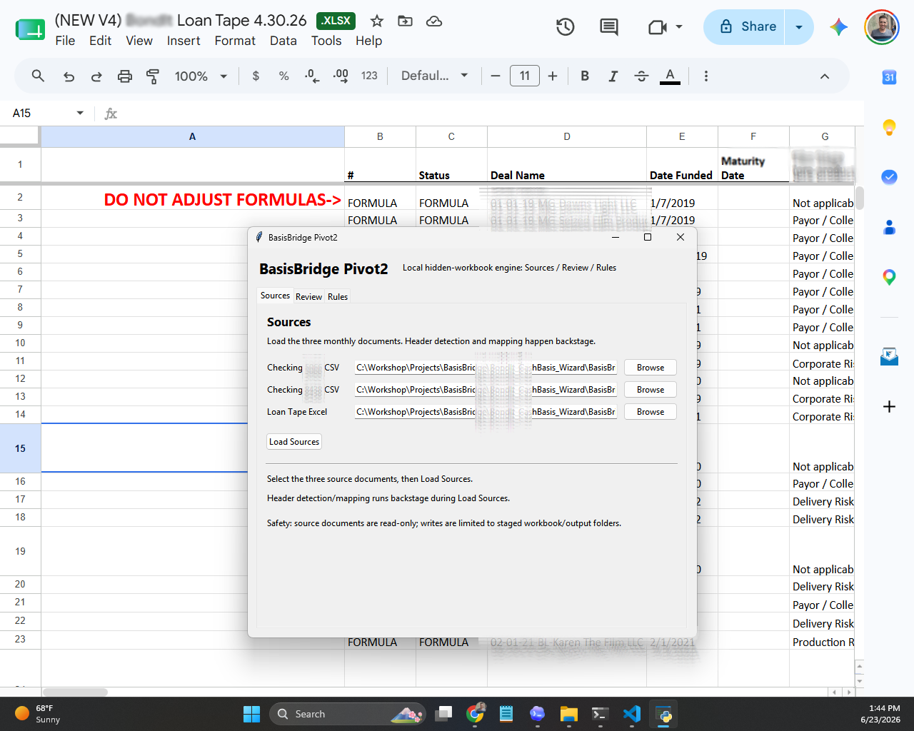Screen dimensions: 914x731
Task: Open the Google account profile avatar
Action: pyautogui.click(x=882, y=27)
